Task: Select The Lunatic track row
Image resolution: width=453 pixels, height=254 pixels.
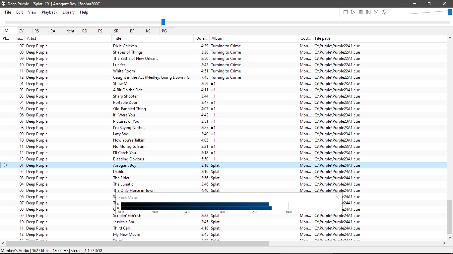Action: (x=224, y=184)
